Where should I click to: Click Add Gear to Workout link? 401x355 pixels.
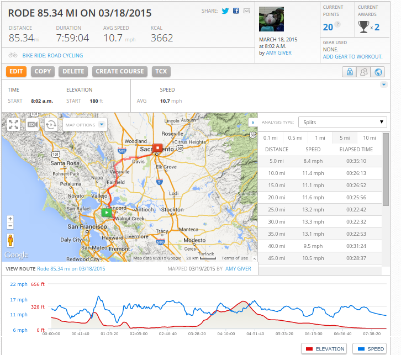(352, 56)
